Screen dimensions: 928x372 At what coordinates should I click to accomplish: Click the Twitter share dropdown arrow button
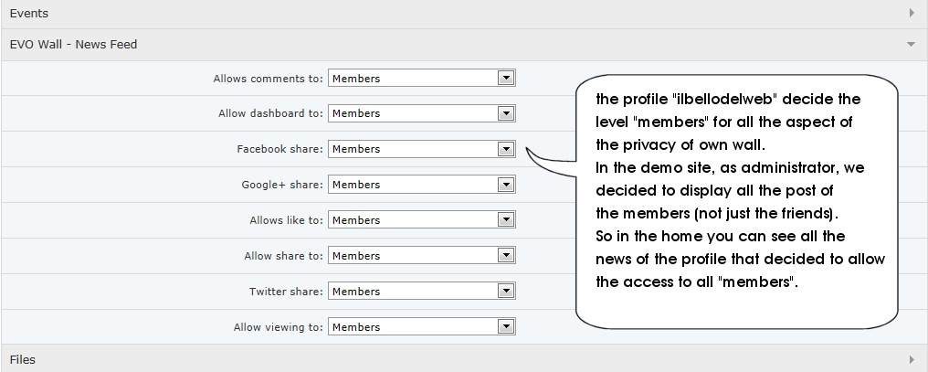[506, 292]
